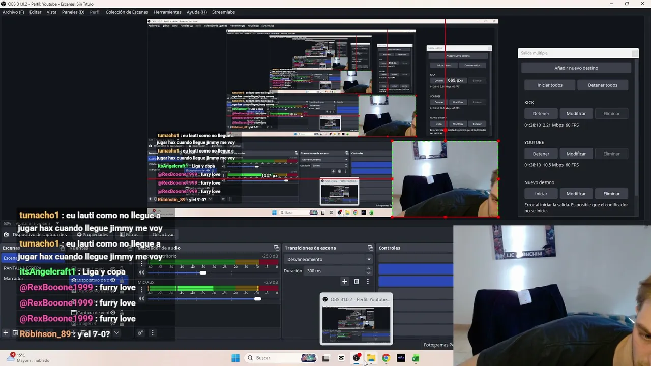Mute the desktop audio speaker icon
The width and height of the screenshot is (651, 366).
pos(142,272)
